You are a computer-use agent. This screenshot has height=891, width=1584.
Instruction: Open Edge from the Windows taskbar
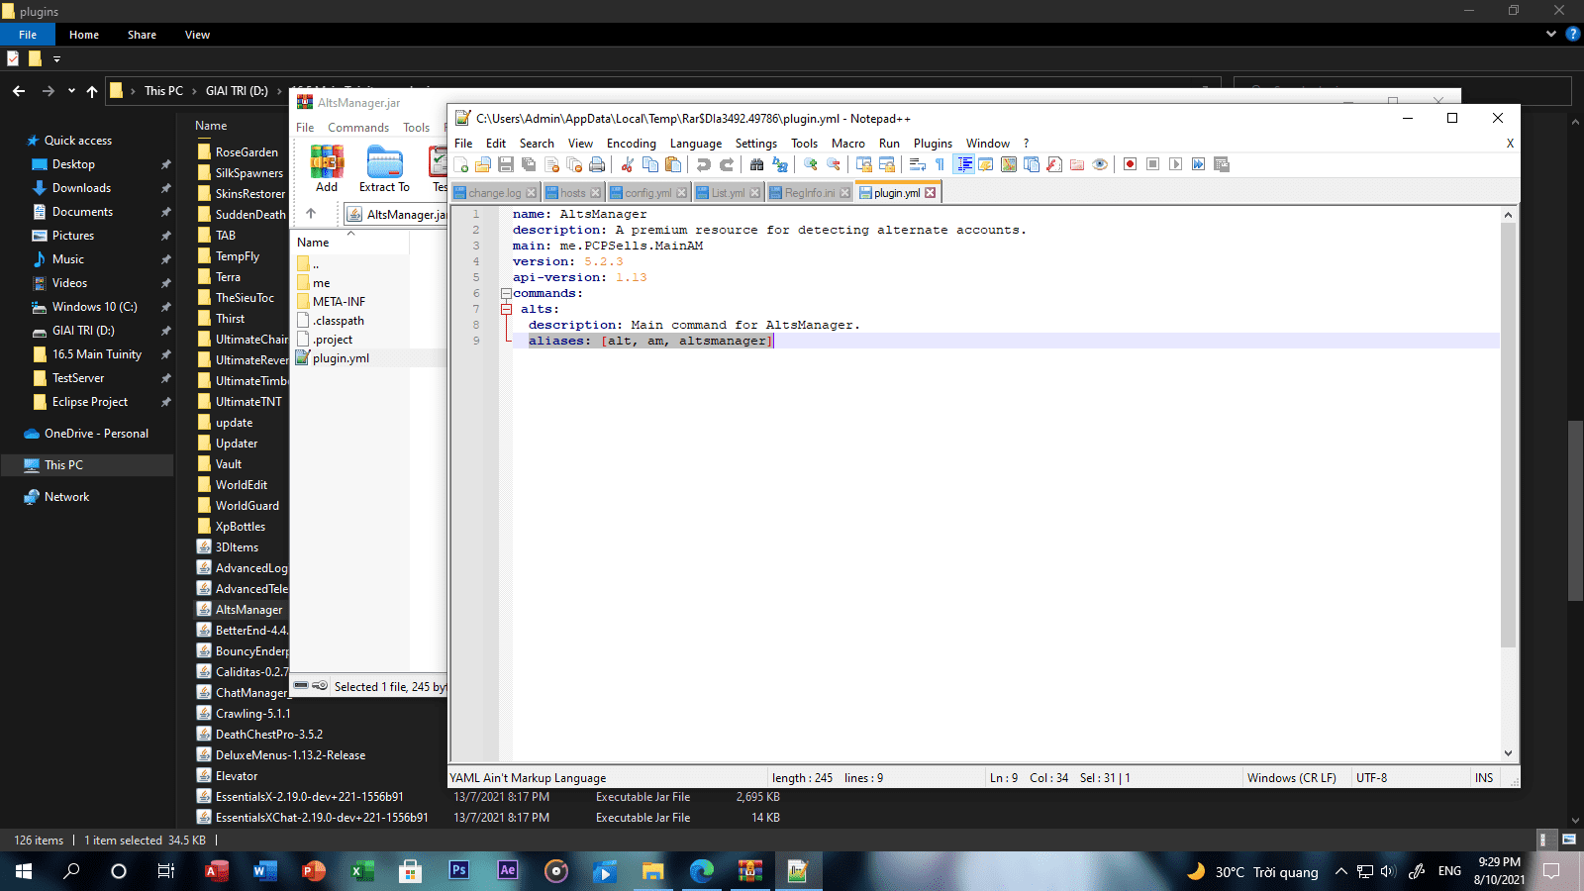[702, 871]
